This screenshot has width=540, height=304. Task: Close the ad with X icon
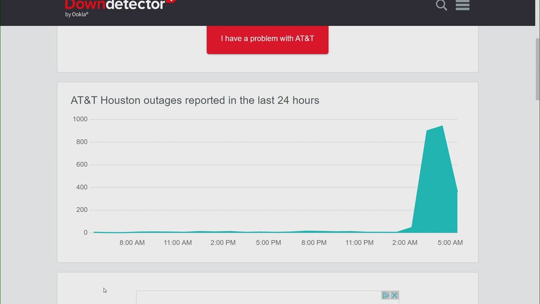tap(395, 295)
